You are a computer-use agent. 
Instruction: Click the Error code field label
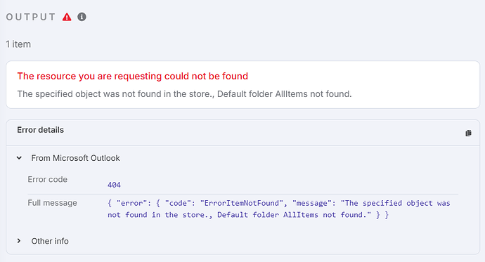tap(48, 179)
